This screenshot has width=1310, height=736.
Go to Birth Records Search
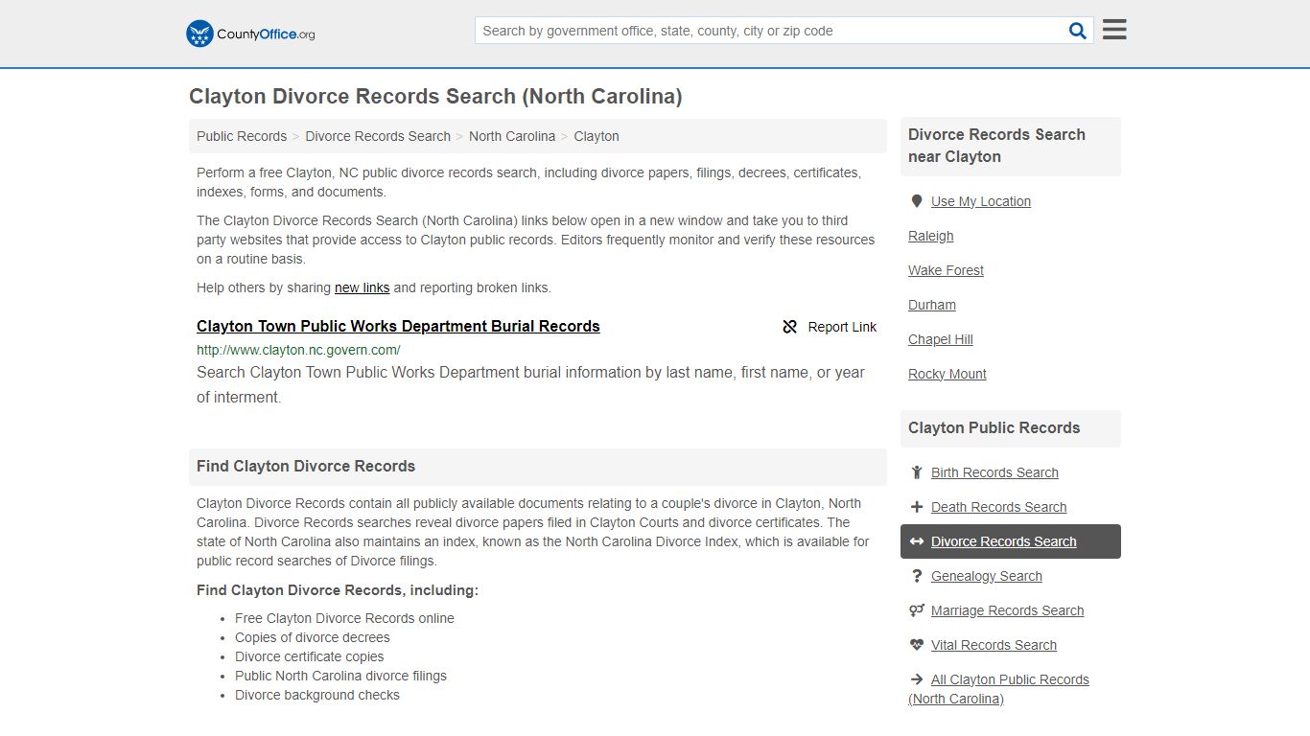coord(994,472)
